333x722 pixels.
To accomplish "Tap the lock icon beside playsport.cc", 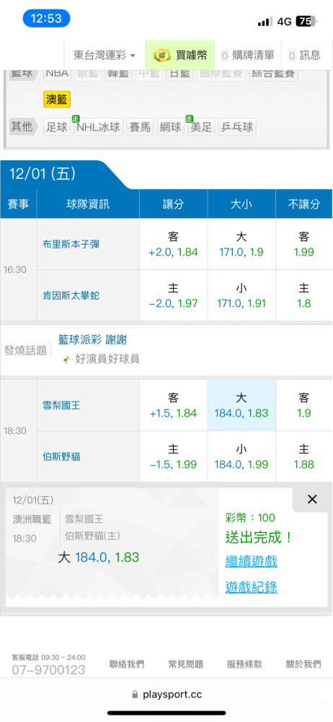I will [135, 695].
